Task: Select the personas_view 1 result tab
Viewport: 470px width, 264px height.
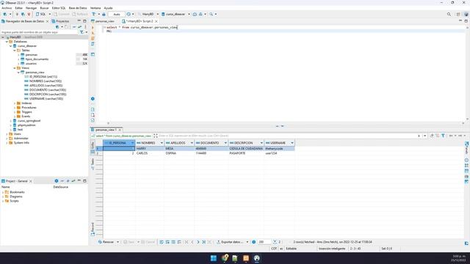Action: (106, 130)
